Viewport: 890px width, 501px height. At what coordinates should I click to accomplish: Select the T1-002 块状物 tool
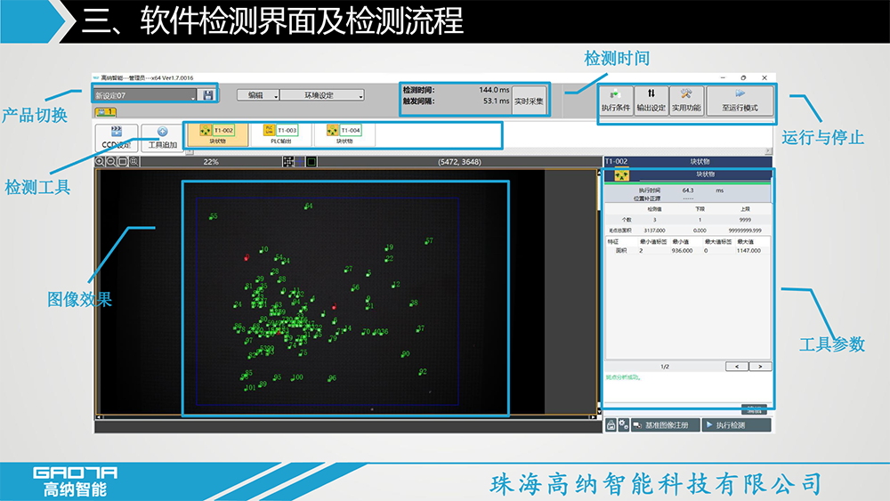click(x=218, y=134)
